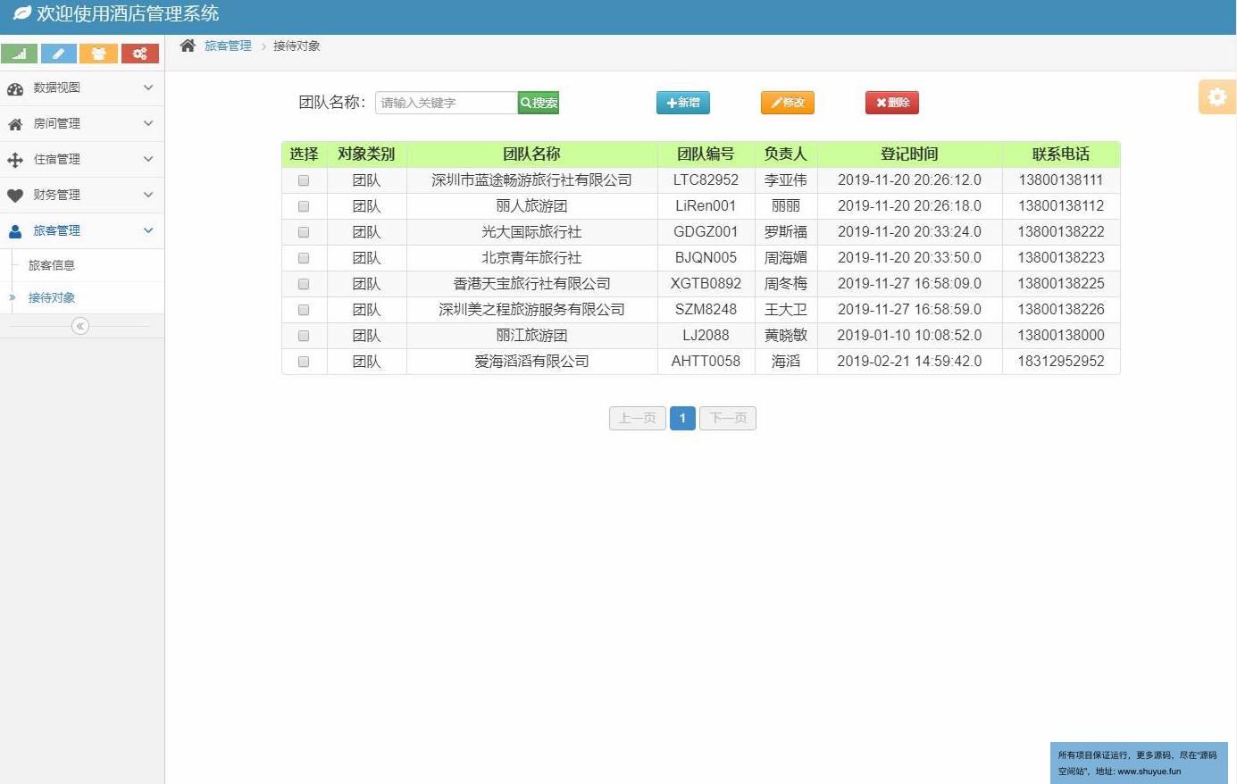The image size is (1237, 784).
Task: Focus the 团队名称 keyword input
Action: tap(447, 103)
